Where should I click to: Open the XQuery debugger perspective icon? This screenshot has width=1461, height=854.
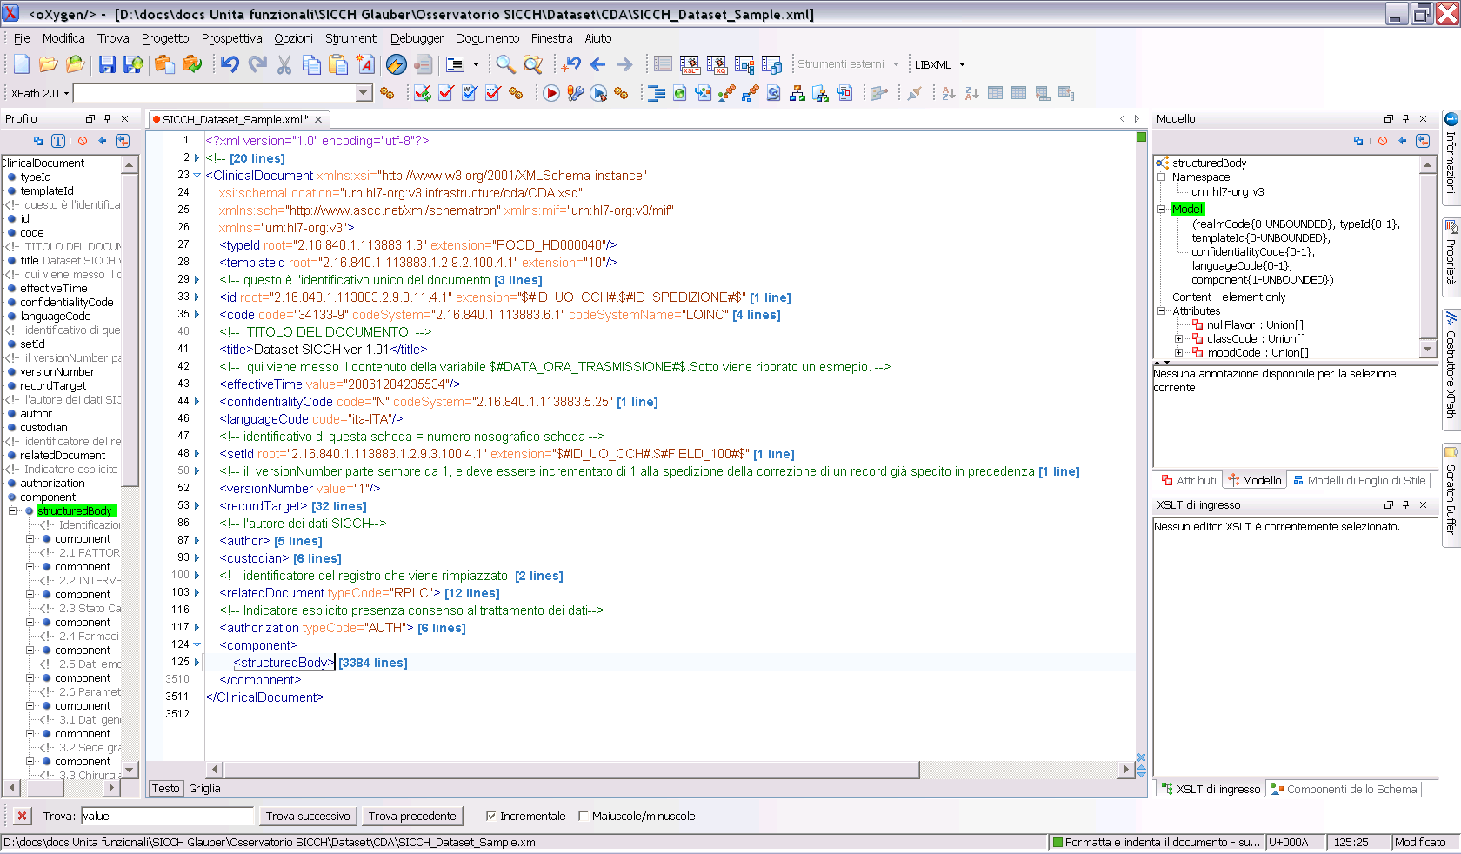tap(717, 64)
